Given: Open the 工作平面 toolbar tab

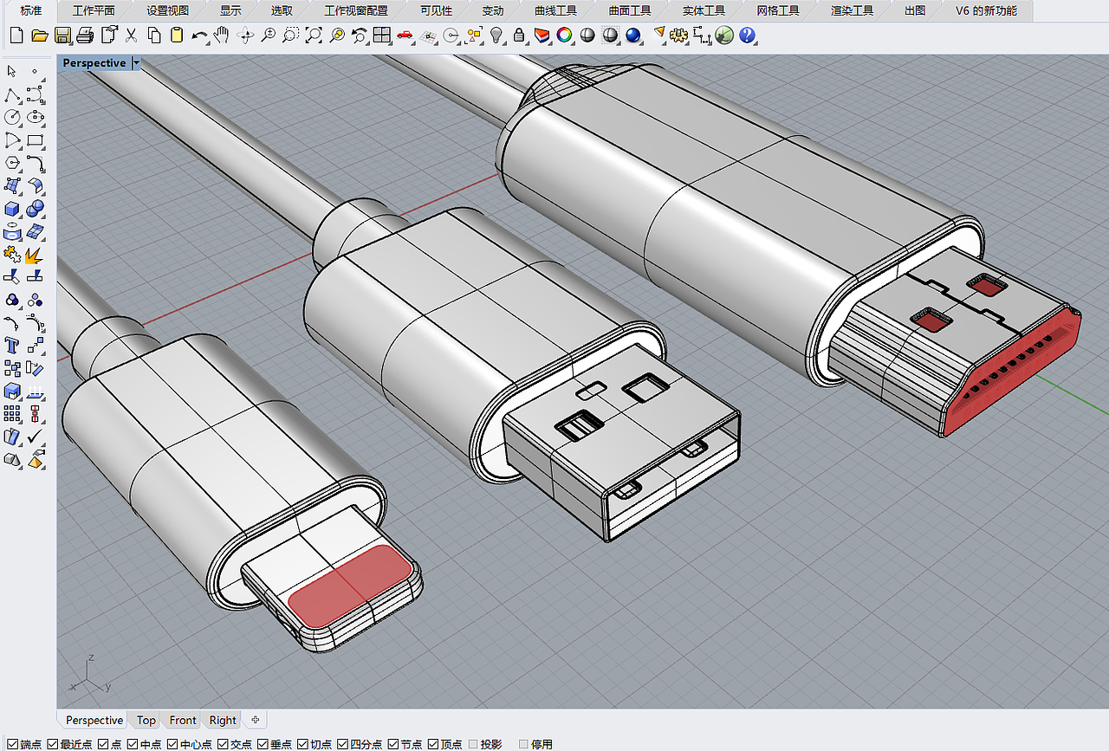Looking at the screenshot, I should (x=94, y=10).
